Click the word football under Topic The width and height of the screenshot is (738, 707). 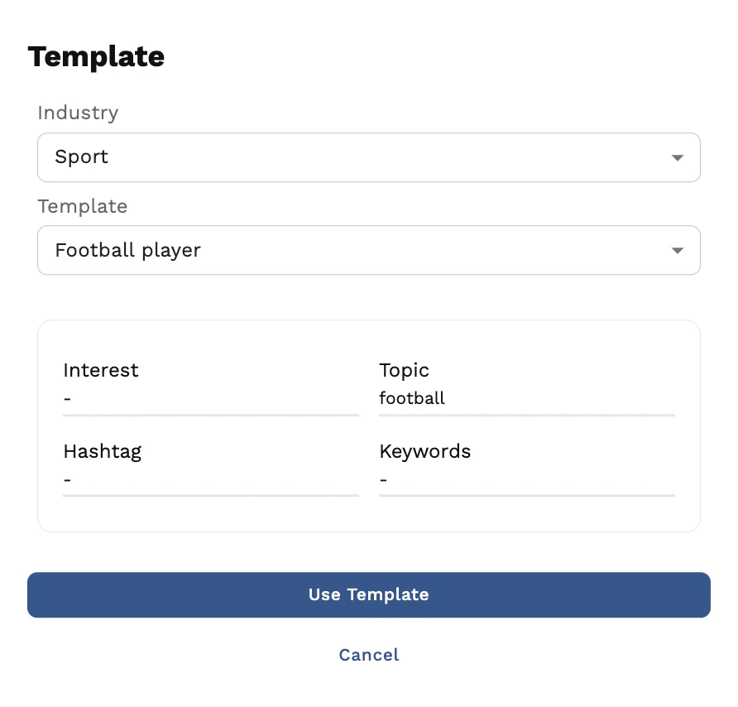point(412,398)
